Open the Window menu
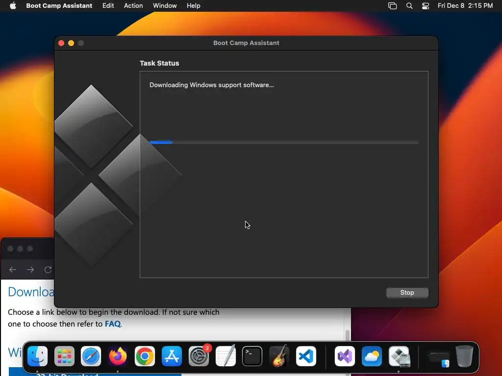Screen dimensions: 502x376 [x=165, y=6]
